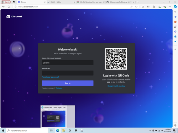Go back with the browser back arrow
The width and height of the screenshot is (178, 133).
pos(4,7)
